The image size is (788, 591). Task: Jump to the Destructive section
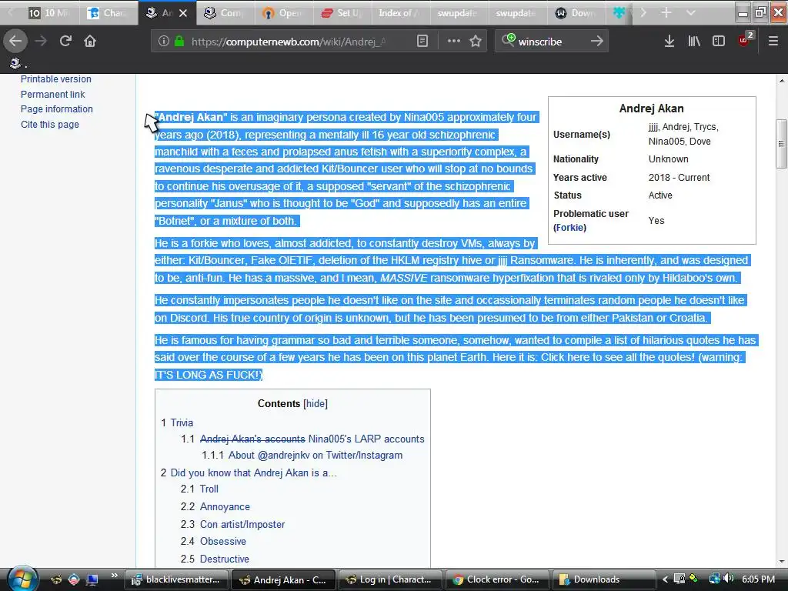click(x=225, y=559)
